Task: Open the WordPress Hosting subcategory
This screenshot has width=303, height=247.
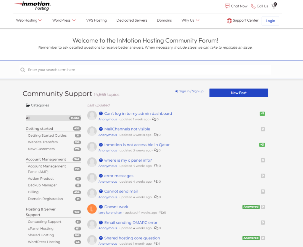Action: tap(44, 242)
